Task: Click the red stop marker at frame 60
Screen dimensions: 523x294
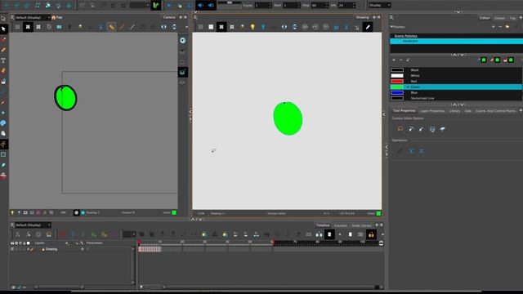Action: click(x=272, y=243)
